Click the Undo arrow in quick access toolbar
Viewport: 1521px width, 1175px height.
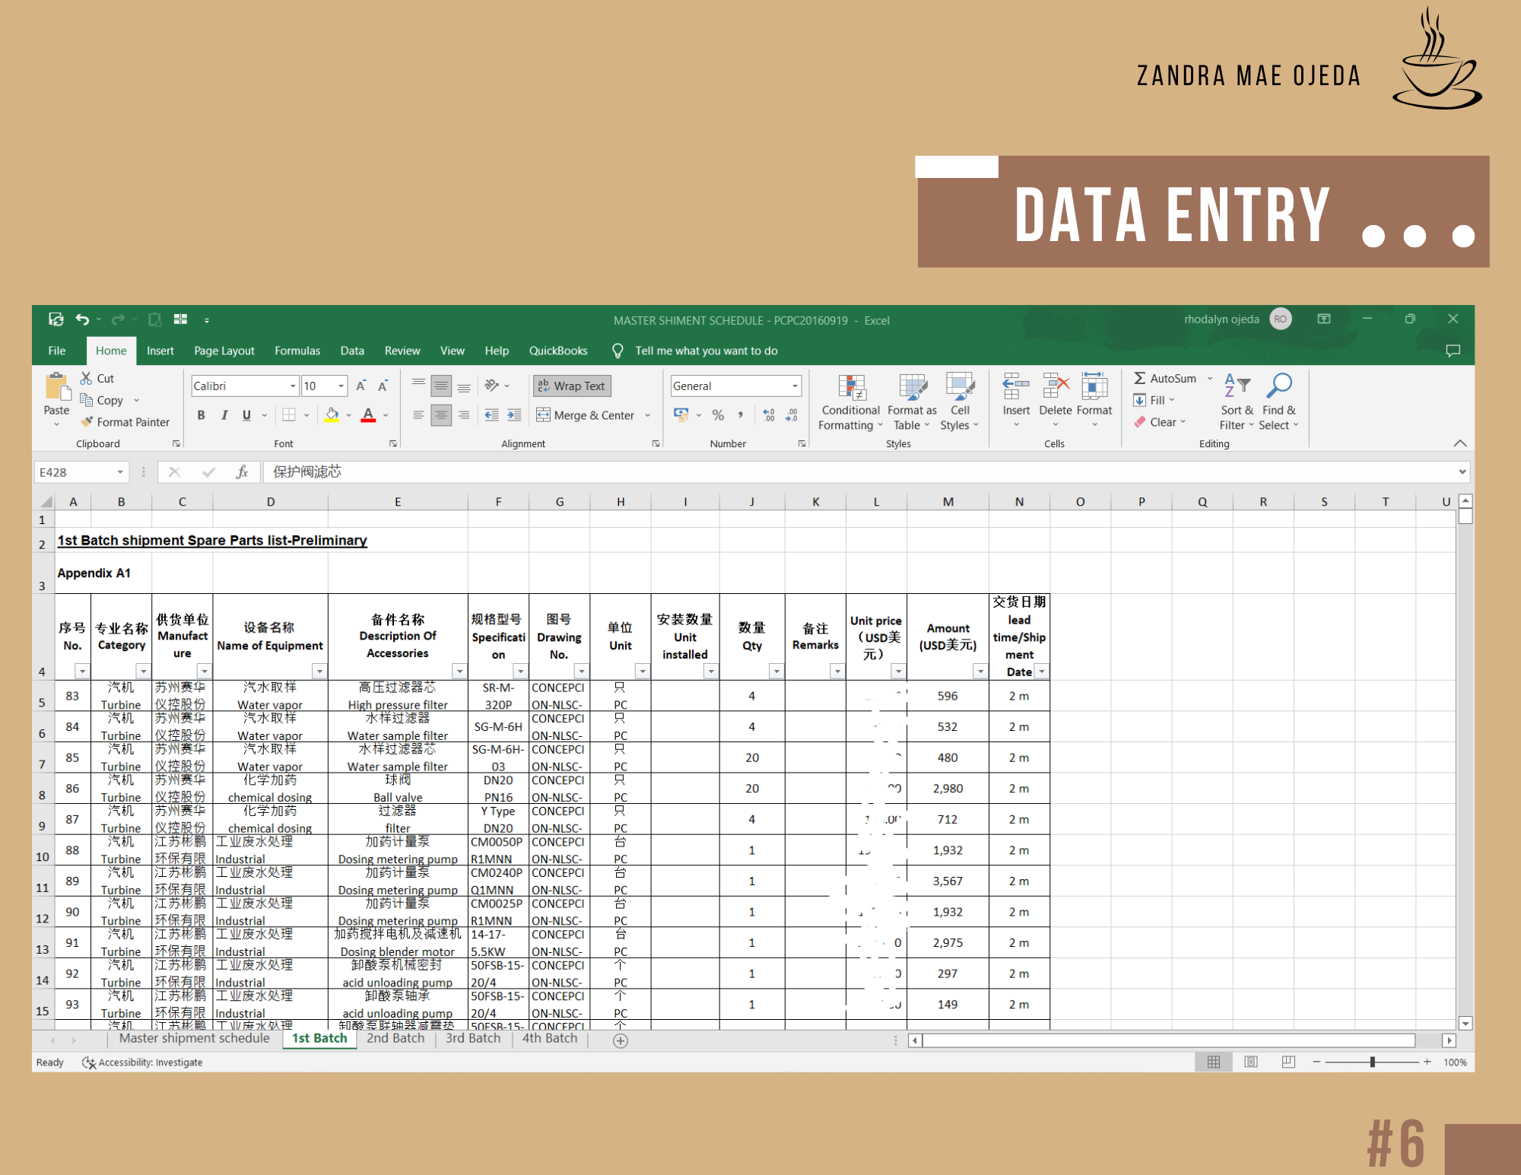point(82,319)
